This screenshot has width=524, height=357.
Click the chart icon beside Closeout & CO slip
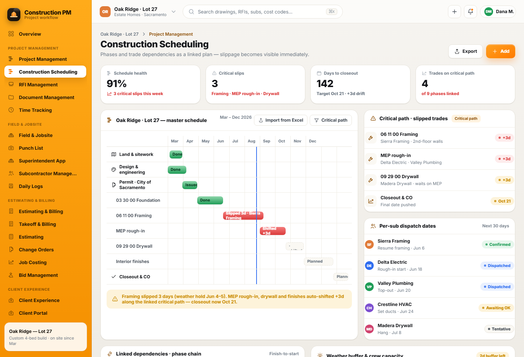370,201
